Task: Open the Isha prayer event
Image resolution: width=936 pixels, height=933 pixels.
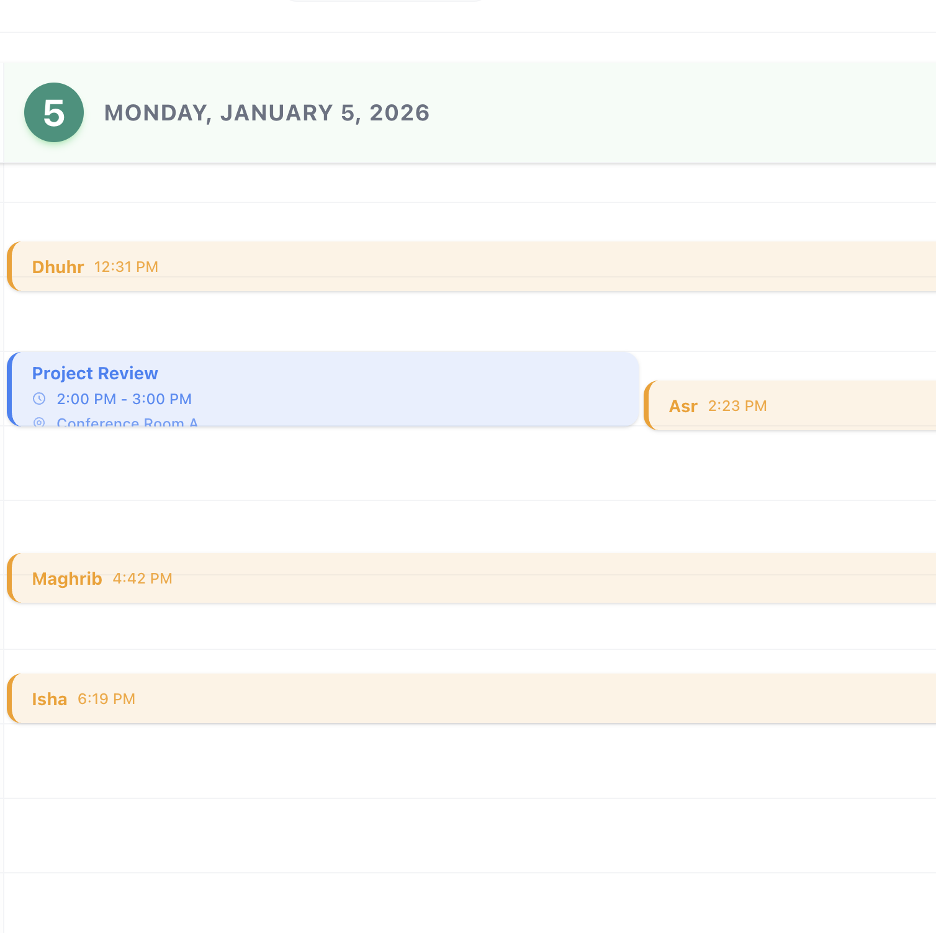Action: pyautogui.click(x=372, y=698)
